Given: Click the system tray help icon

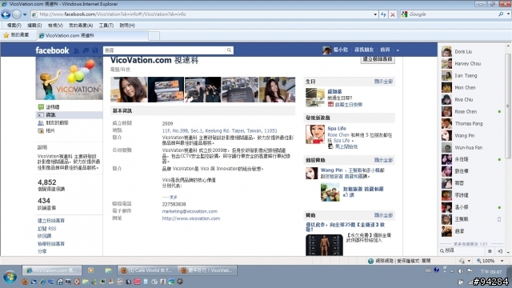Looking at the screenshot, I should click(x=436, y=270).
